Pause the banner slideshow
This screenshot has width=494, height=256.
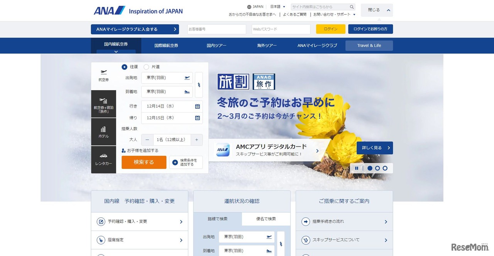pos(357,168)
